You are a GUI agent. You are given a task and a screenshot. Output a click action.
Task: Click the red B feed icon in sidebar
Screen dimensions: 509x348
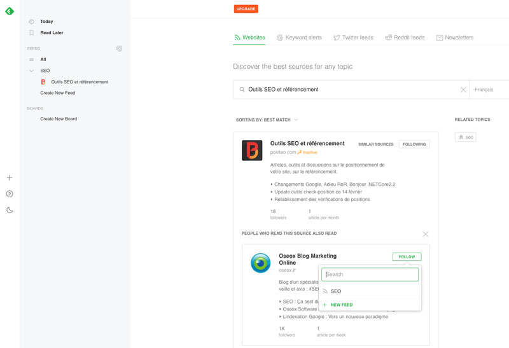point(43,82)
